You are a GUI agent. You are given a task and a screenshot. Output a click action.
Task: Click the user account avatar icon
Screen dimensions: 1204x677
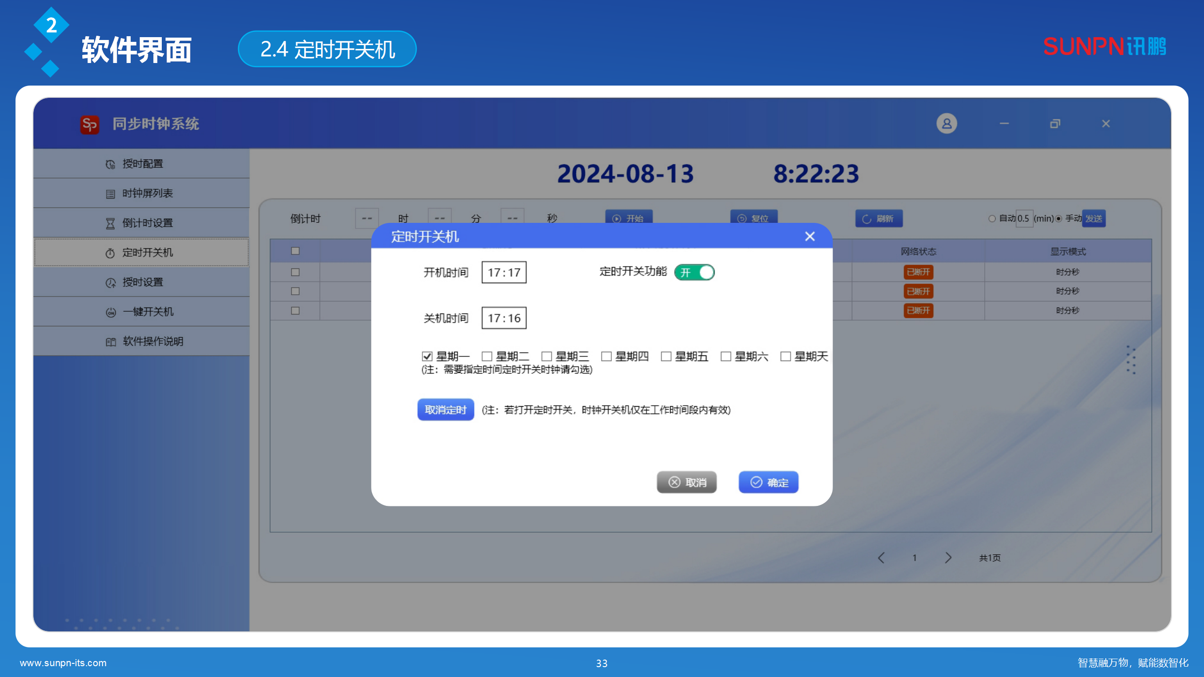(946, 124)
